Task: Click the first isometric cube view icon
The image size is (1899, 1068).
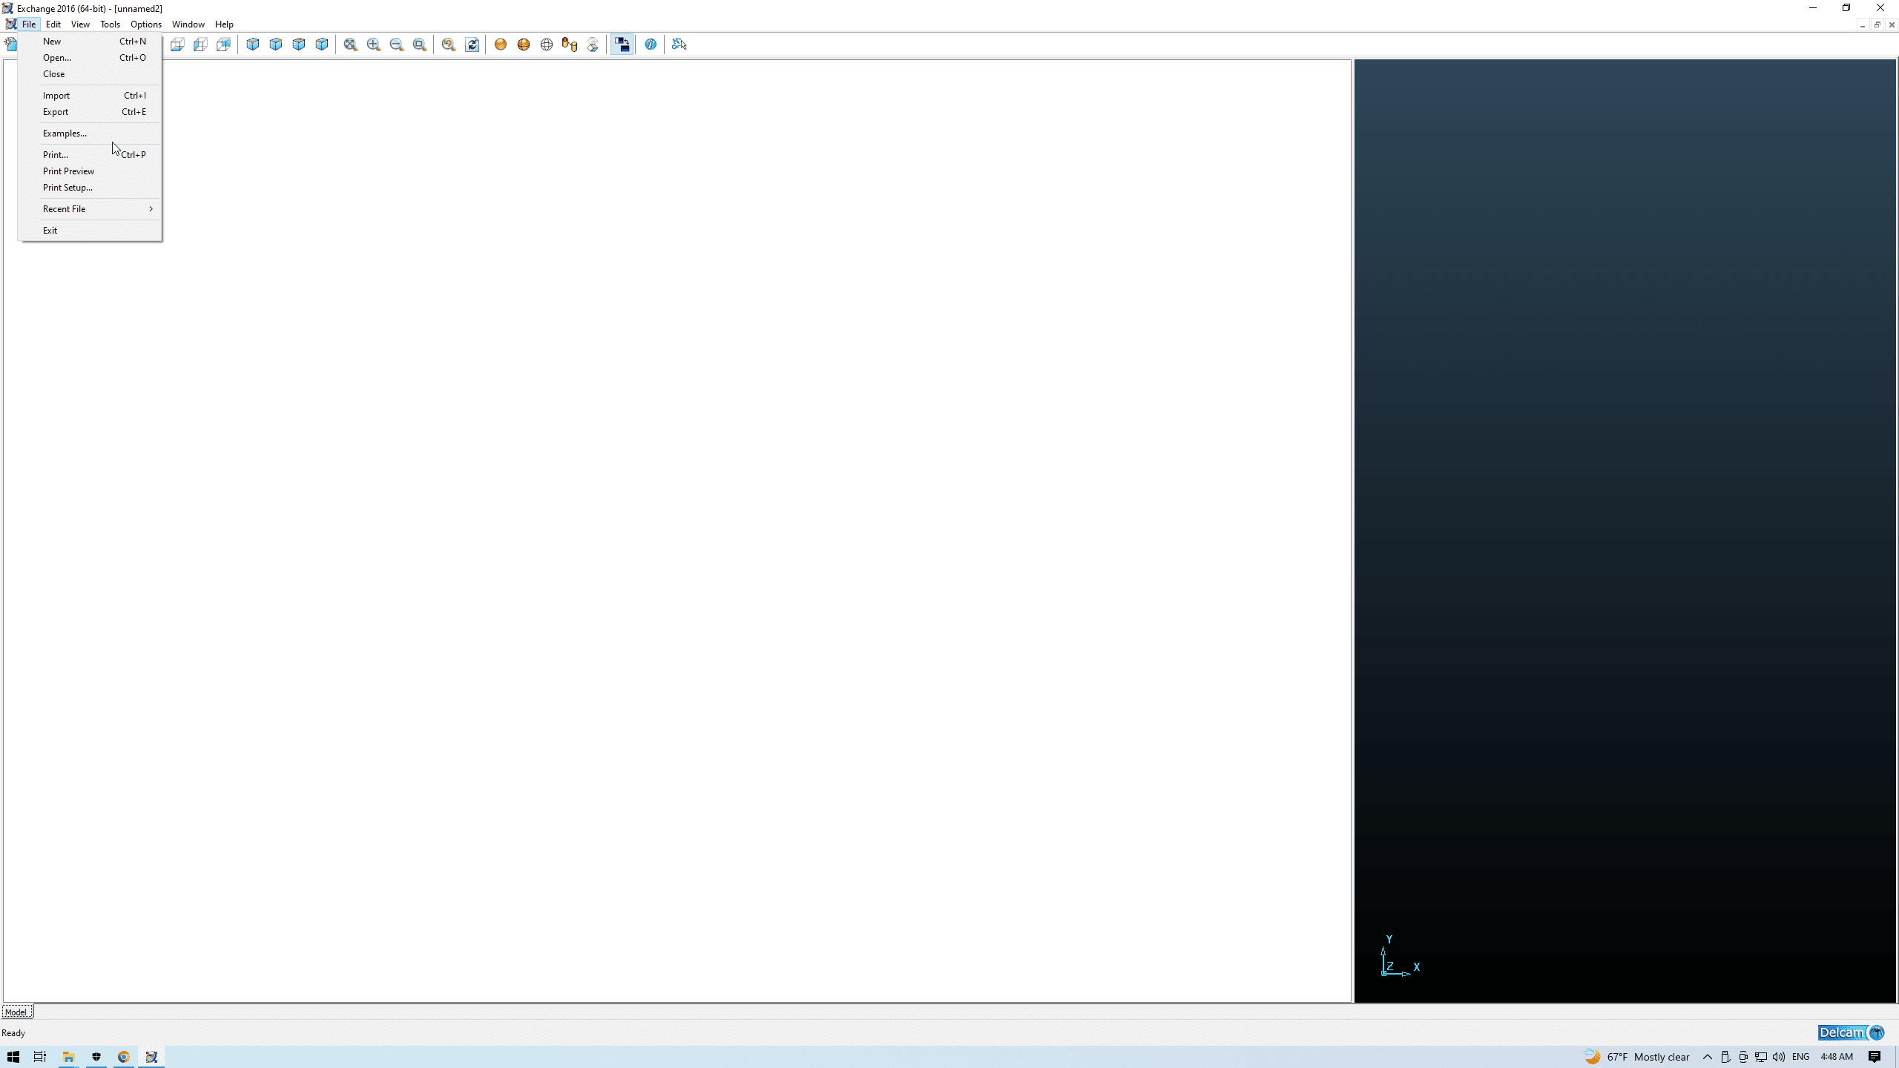Action: 253,44
